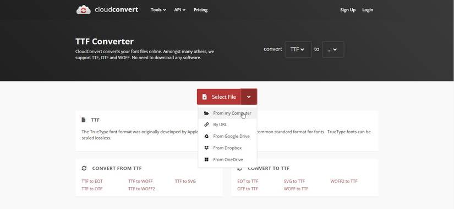Open TTF to EOT conversion link

[92, 181]
